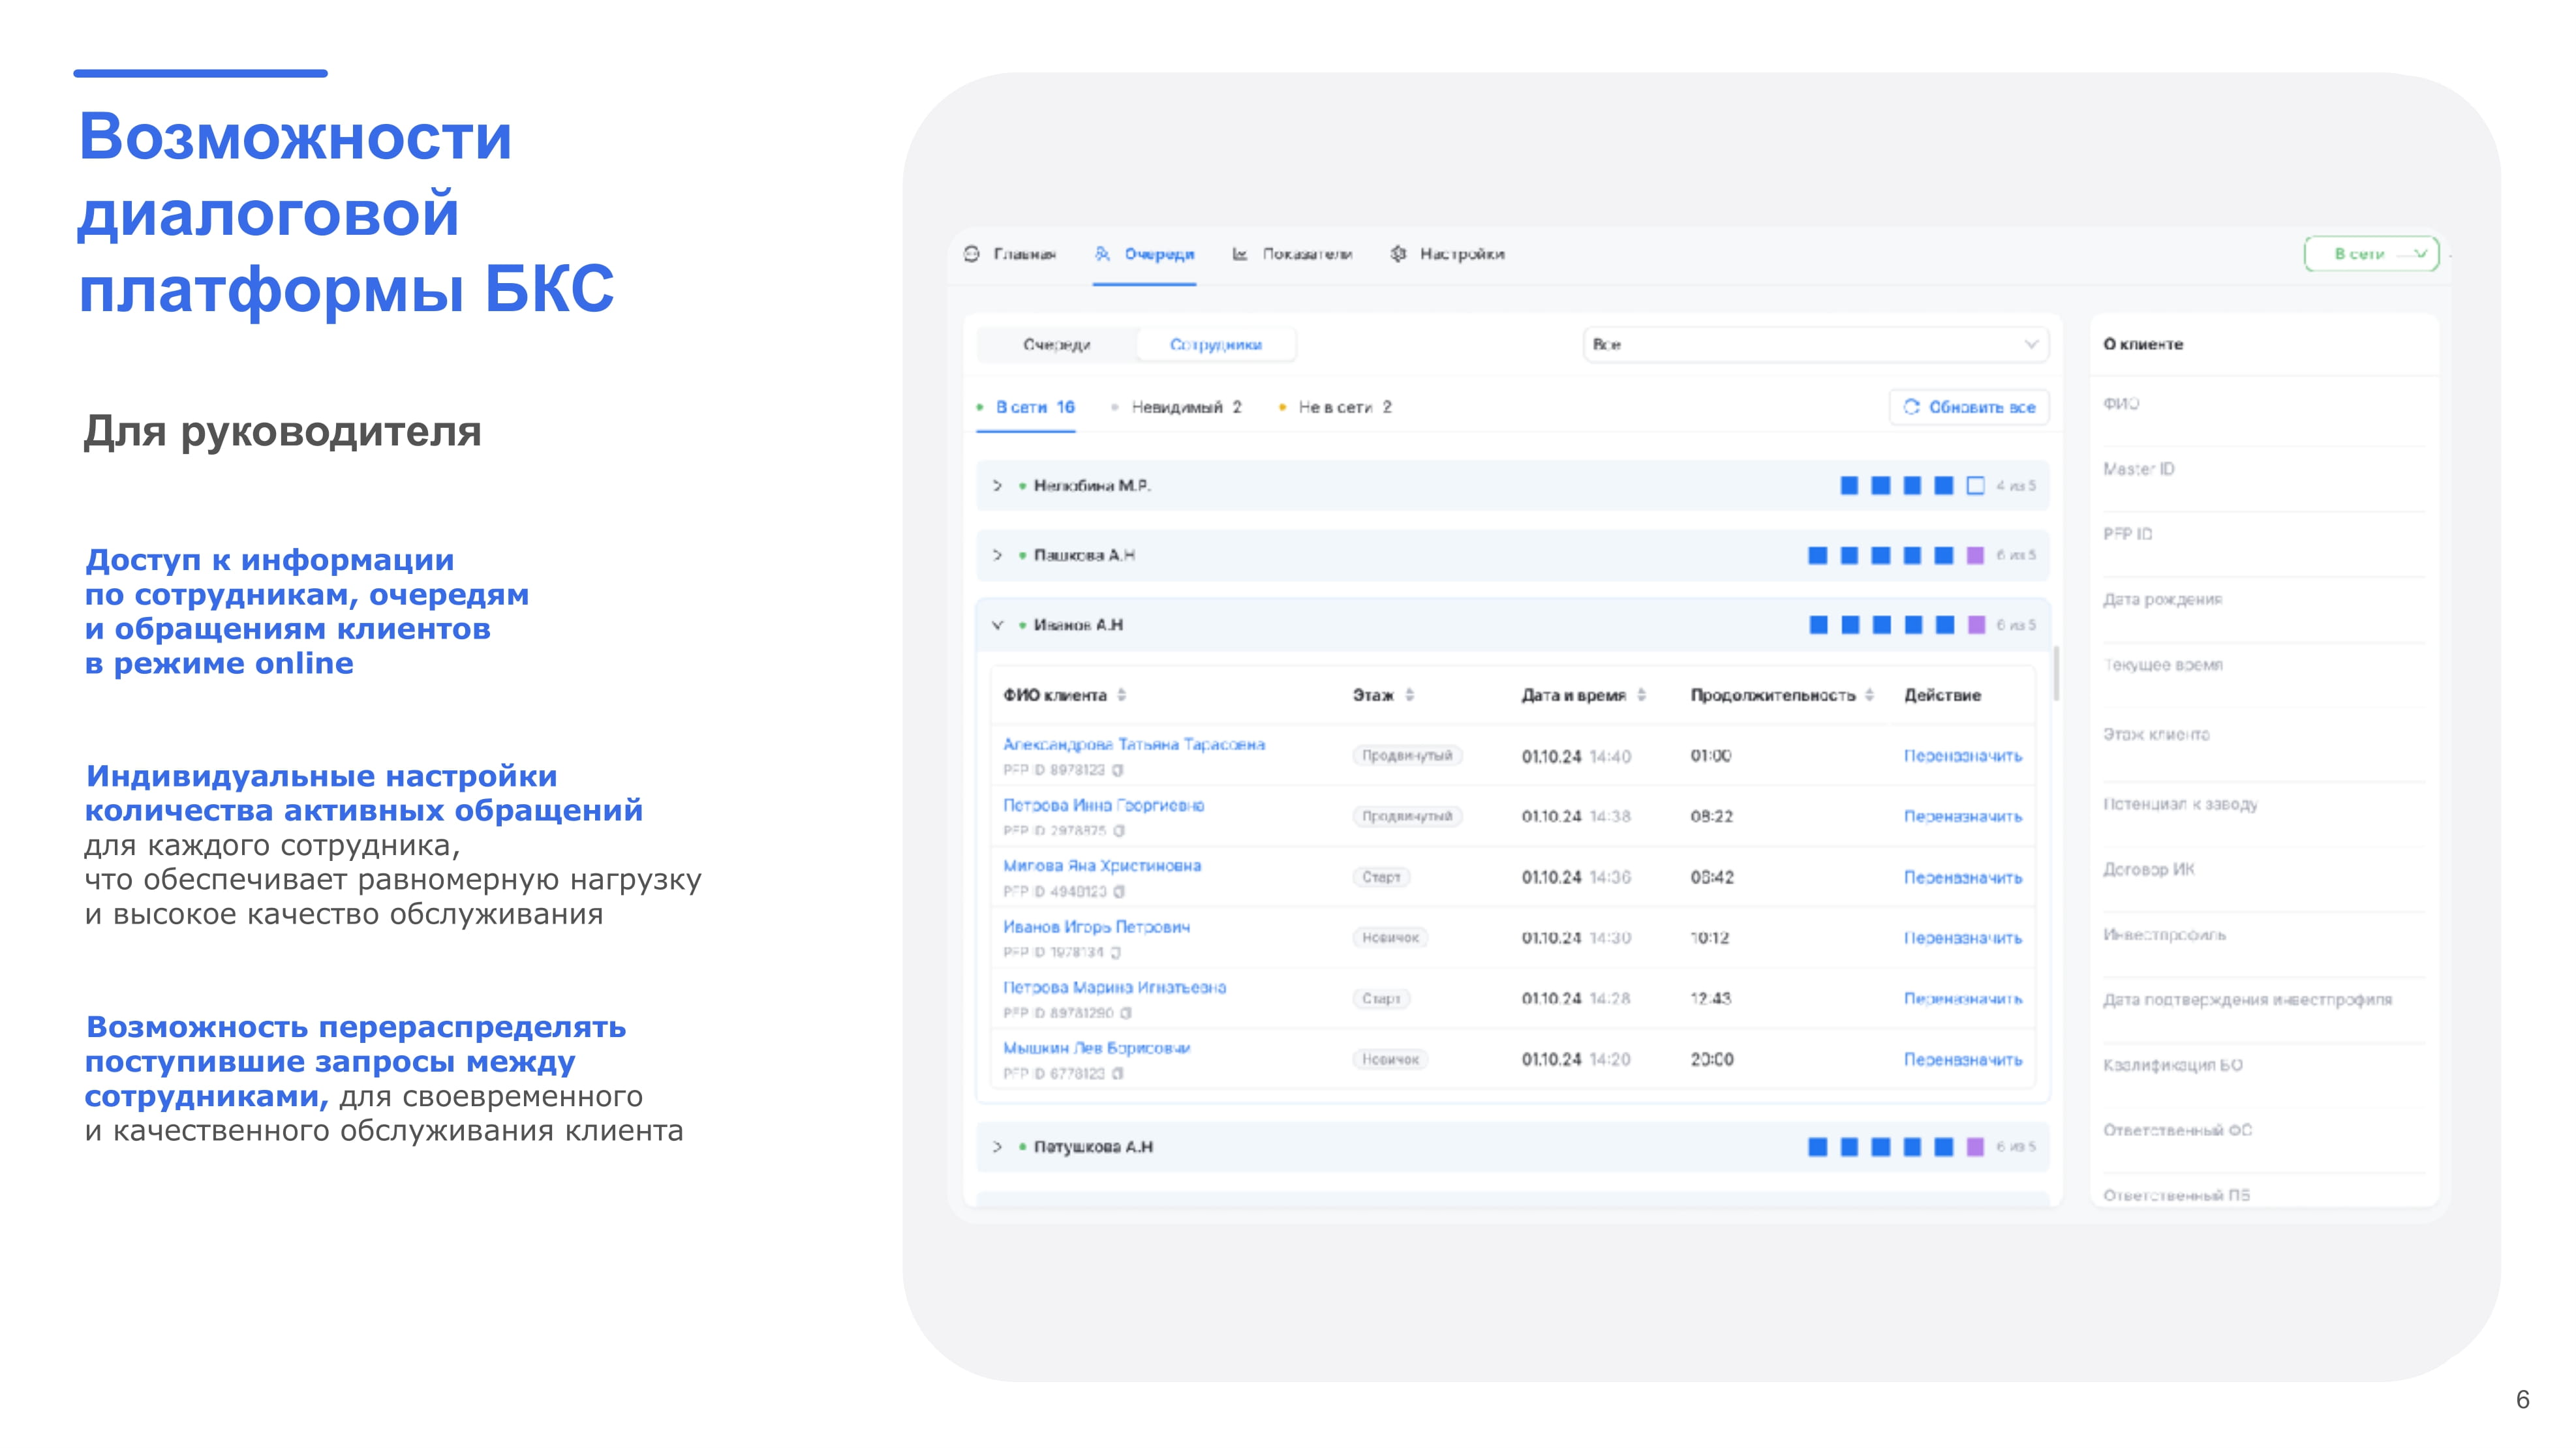Switch to the Главная tab
Viewport: 2576px width, 1448px height.
[x=1010, y=254]
